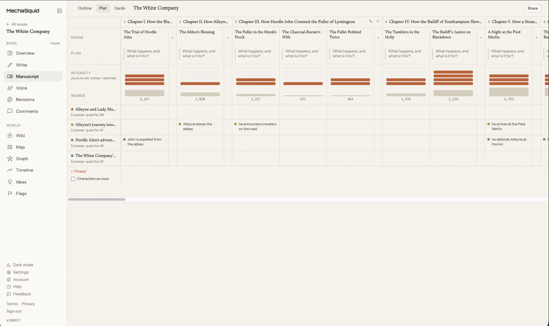This screenshot has height=326, width=549.
Task: Click the Wiki icon
Action: click(x=10, y=136)
